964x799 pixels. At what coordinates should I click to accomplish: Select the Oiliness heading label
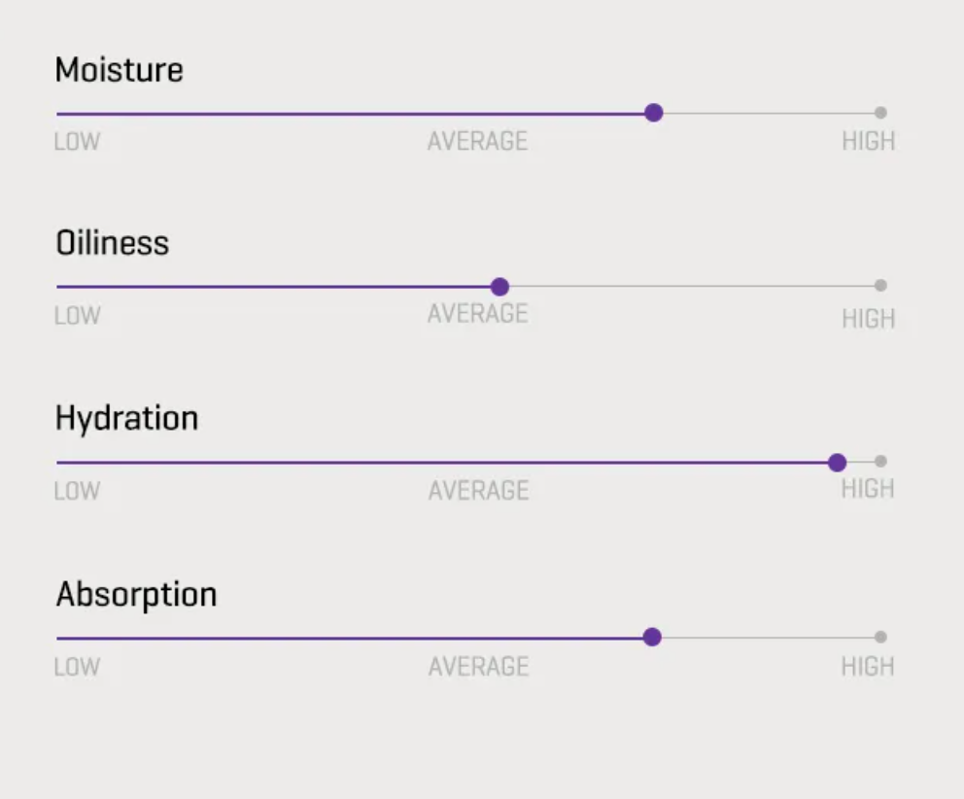click(x=112, y=243)
